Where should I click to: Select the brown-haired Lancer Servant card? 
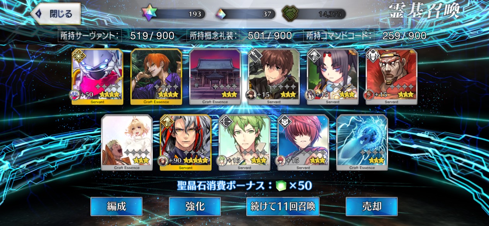(x=274, y=76)
